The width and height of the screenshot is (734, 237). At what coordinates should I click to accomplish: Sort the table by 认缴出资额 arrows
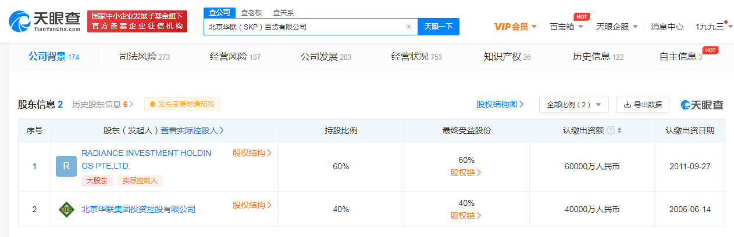pos(619,130)
